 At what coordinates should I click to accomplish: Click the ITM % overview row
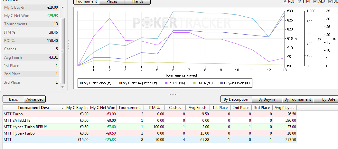(31, 32)
